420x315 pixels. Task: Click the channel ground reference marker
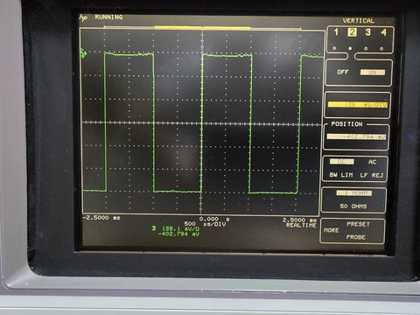[x=83, y=53]
